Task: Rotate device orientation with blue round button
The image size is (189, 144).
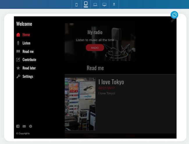Action: (x=174, y=15)
